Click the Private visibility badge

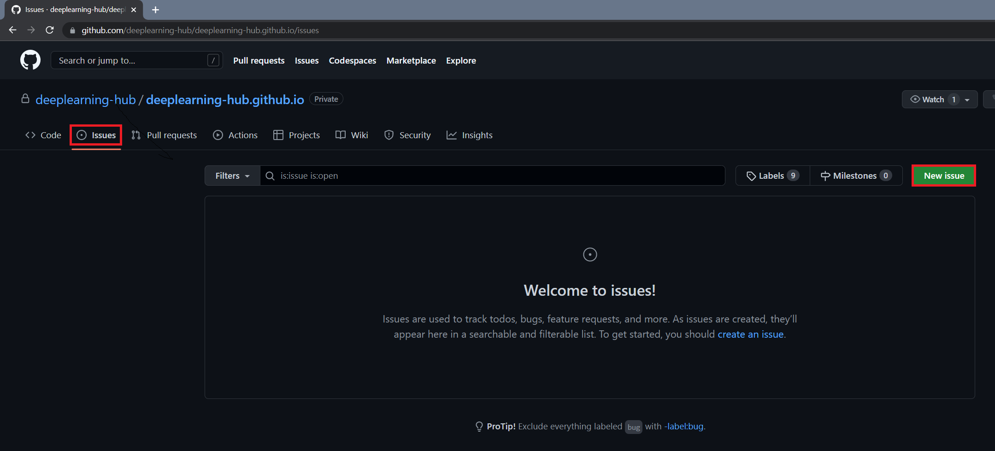tap(326, 99)
